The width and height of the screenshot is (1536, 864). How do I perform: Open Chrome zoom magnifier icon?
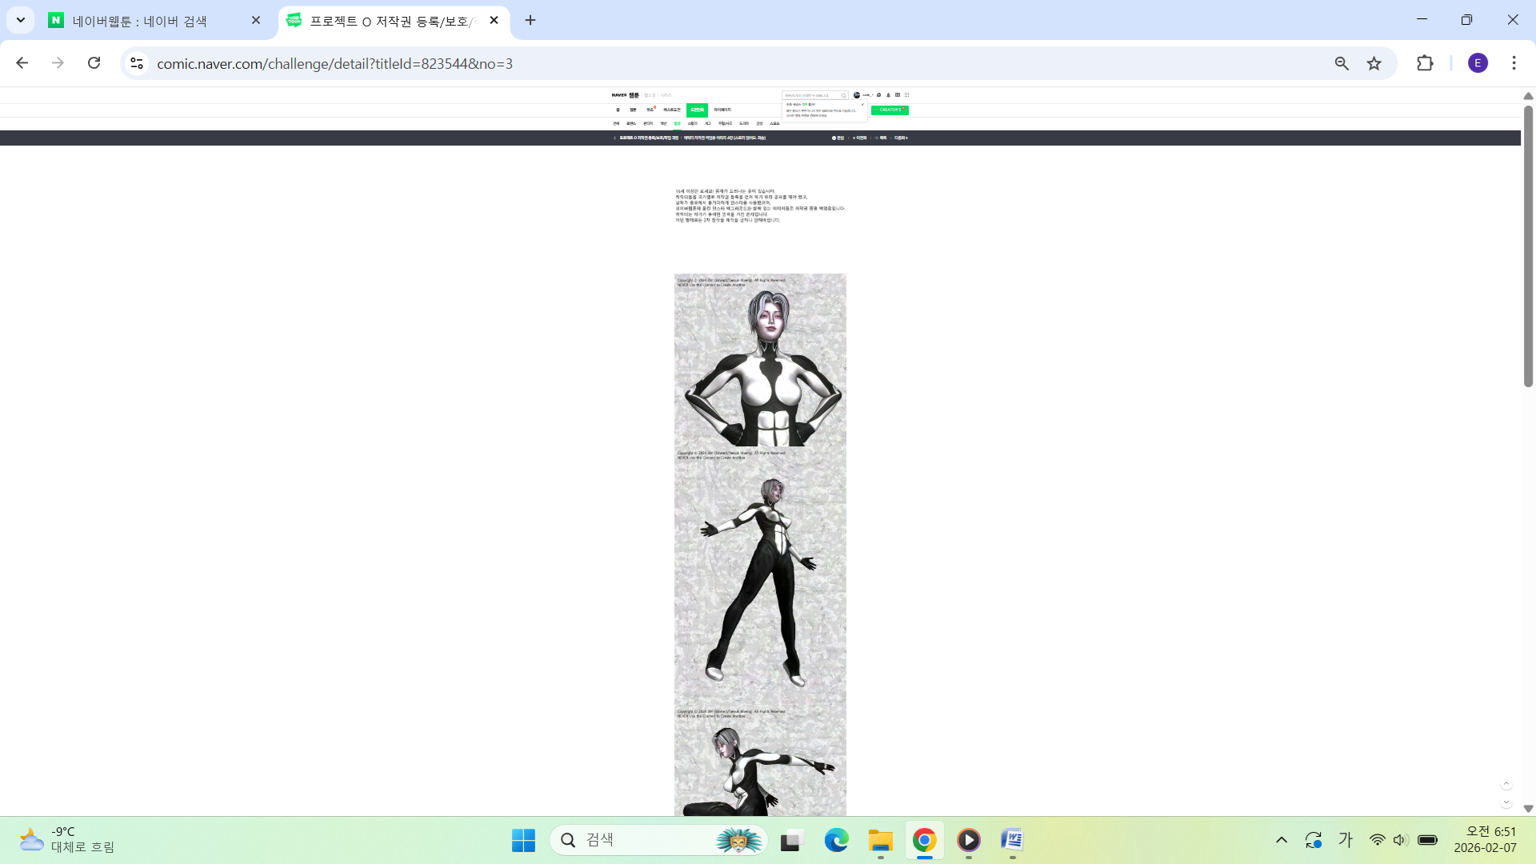(1342, 63)
